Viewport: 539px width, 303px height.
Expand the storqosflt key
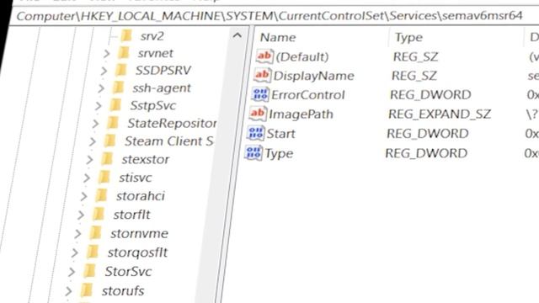[x=75, y=252]
